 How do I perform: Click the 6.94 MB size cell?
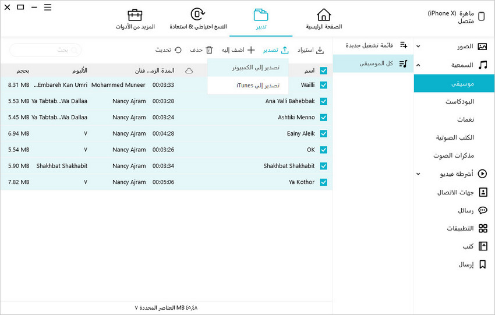click(x=19, y=133)
